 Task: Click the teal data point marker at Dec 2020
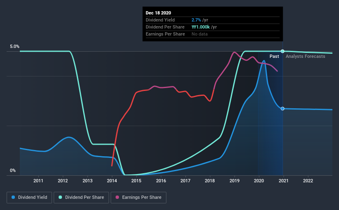(x=282, y=51)
